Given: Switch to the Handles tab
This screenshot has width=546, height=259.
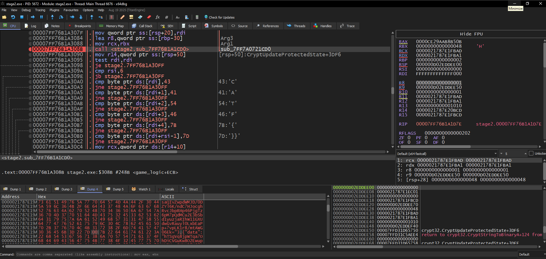Looking at the screenshot, I should 323,26.
